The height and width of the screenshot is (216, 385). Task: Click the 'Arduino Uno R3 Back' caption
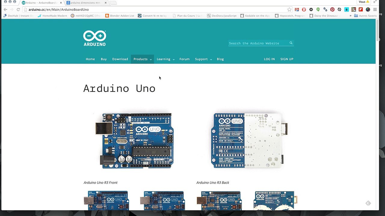click(213, 182)
